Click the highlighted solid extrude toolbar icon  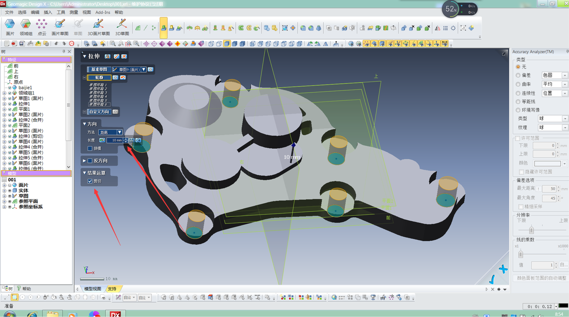click(x=163, y=28)
